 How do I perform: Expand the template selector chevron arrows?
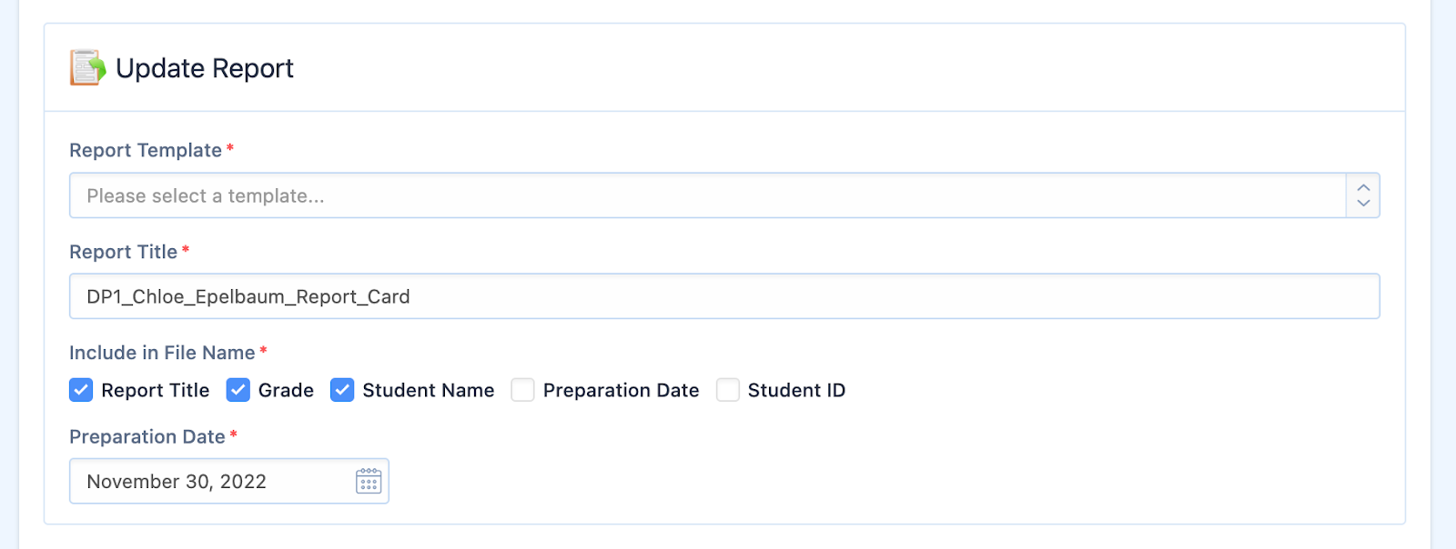pyautogui.click(x=1362, y=195)
